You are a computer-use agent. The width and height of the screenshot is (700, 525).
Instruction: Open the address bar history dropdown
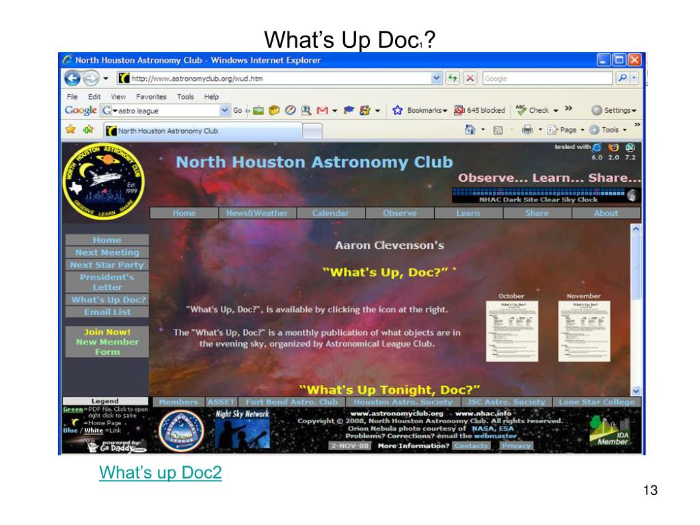(436, 78)
